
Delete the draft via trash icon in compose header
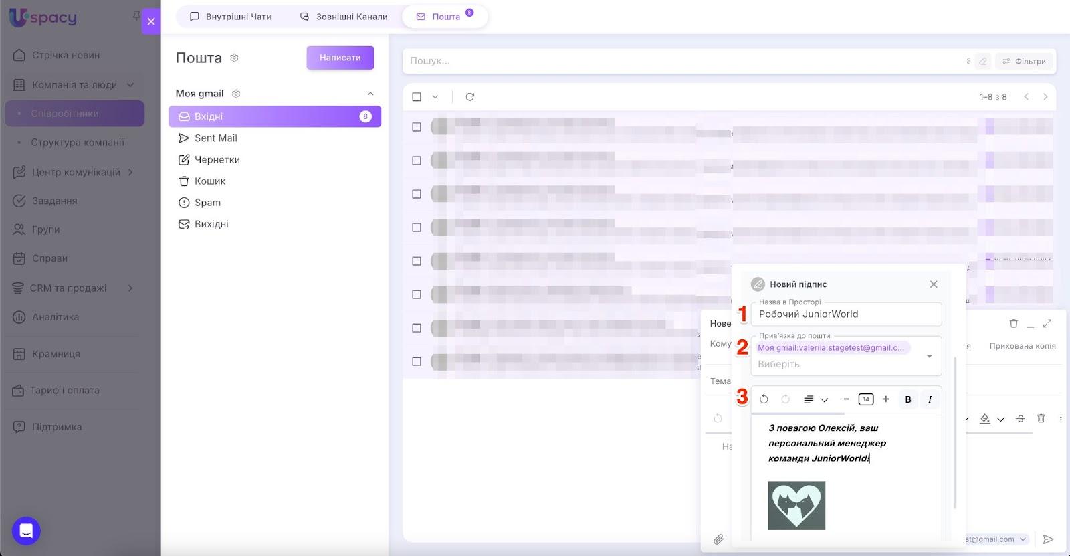point(1013,324)
